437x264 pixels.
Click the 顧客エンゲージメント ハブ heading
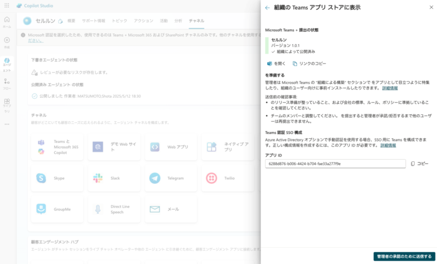(x=55, y=242)
